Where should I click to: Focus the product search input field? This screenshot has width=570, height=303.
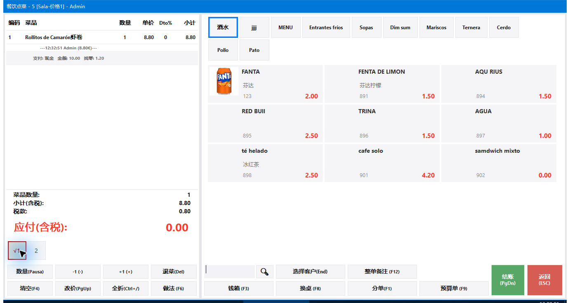230,272
